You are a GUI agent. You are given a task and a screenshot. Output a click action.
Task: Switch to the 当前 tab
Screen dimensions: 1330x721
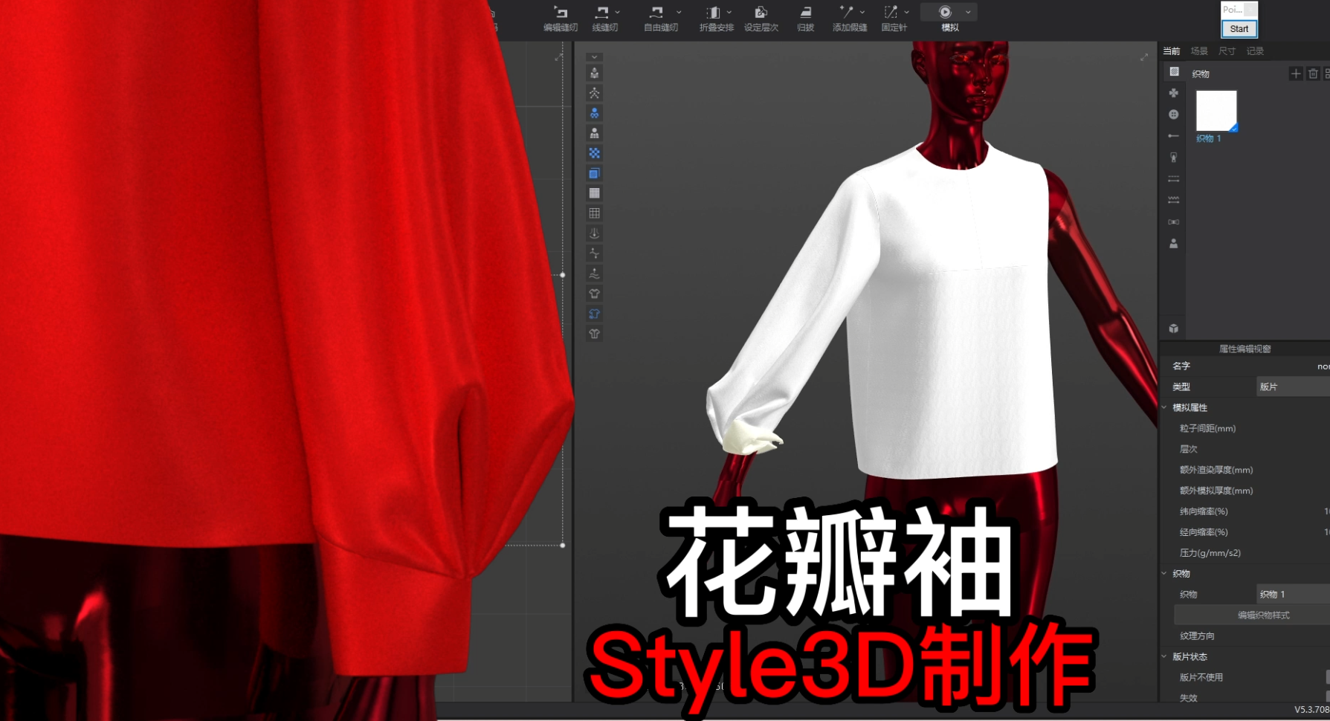[1172, 51]
